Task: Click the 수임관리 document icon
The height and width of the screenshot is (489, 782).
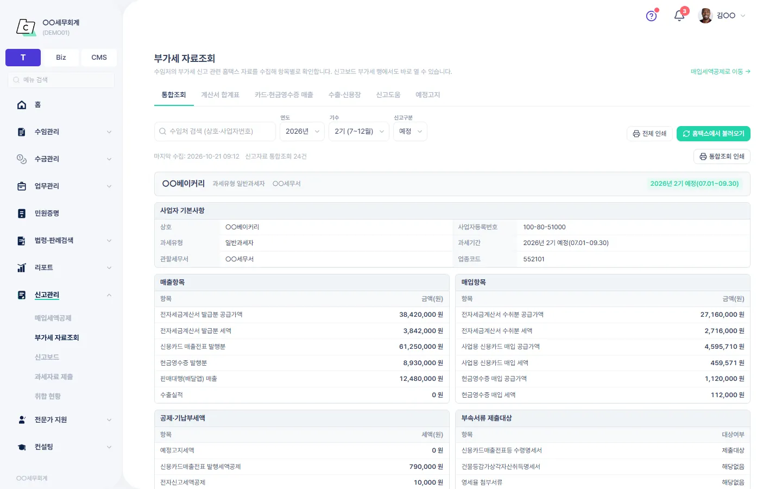Action: (x=22, y=132)
